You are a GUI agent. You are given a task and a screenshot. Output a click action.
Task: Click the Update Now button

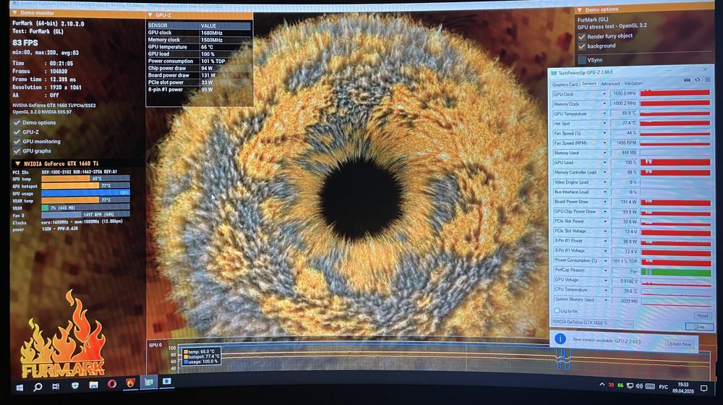[679, 344]
